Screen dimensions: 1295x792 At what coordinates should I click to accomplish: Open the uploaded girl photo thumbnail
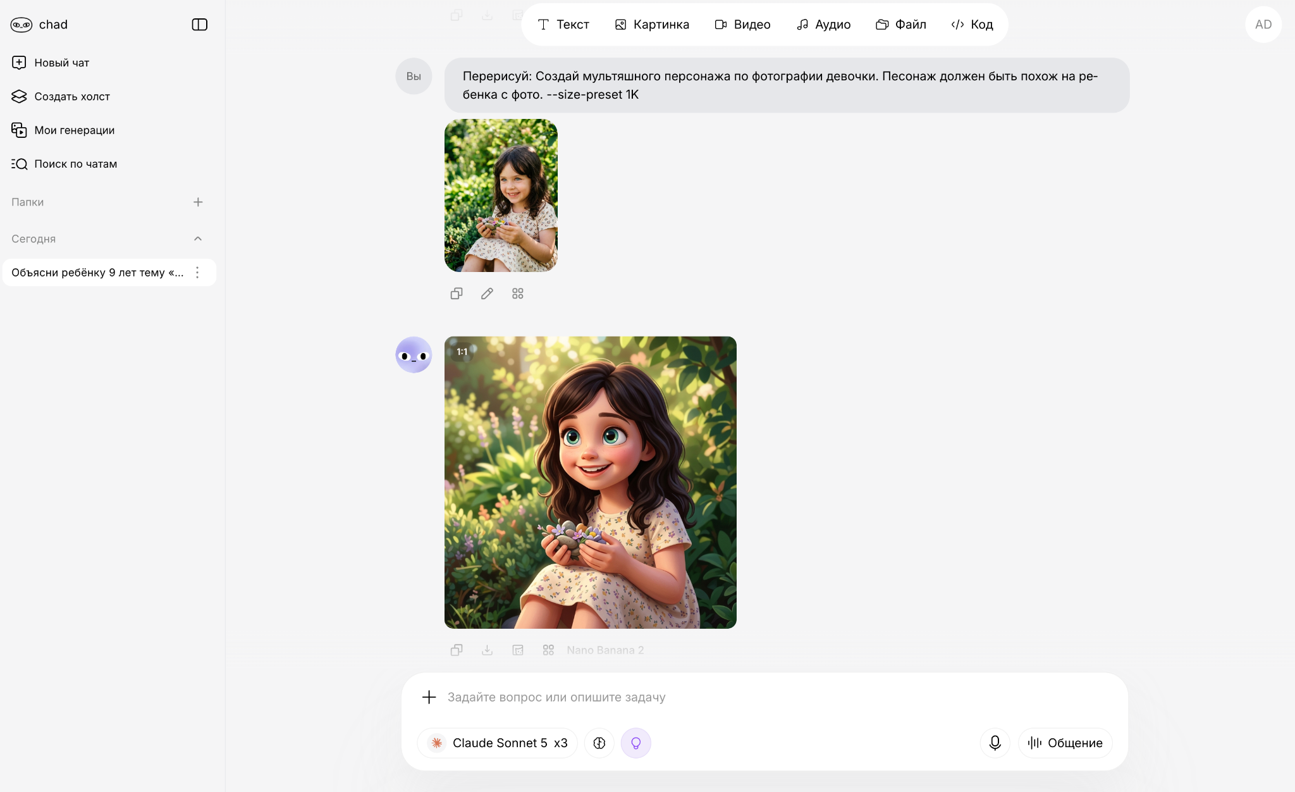coord(501,195)
